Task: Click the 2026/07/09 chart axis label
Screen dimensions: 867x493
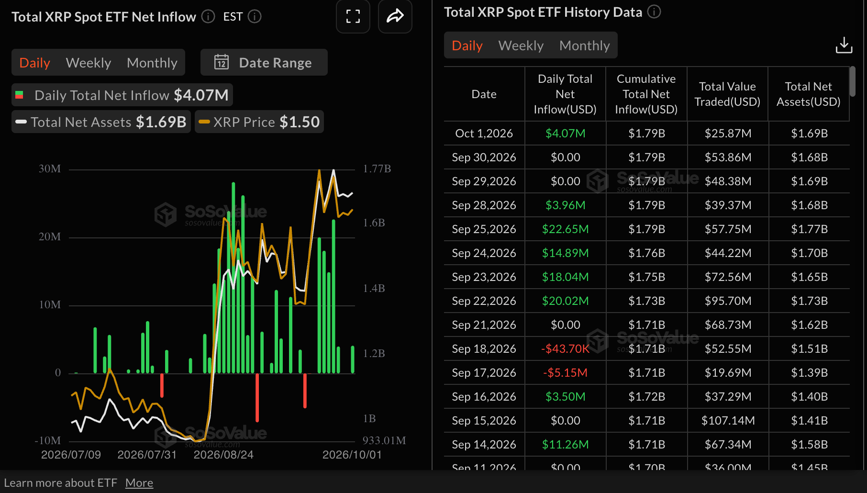Action: click(x=71, y=455)
